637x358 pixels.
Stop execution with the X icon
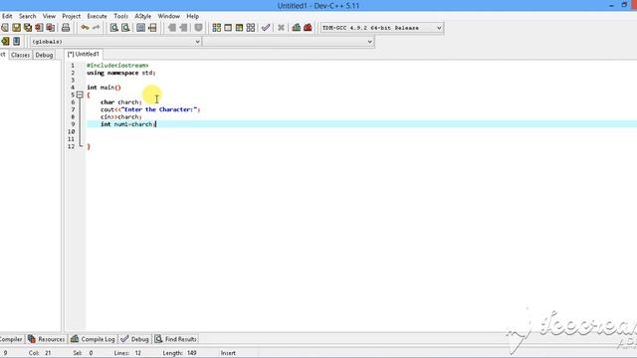[281, 28]
